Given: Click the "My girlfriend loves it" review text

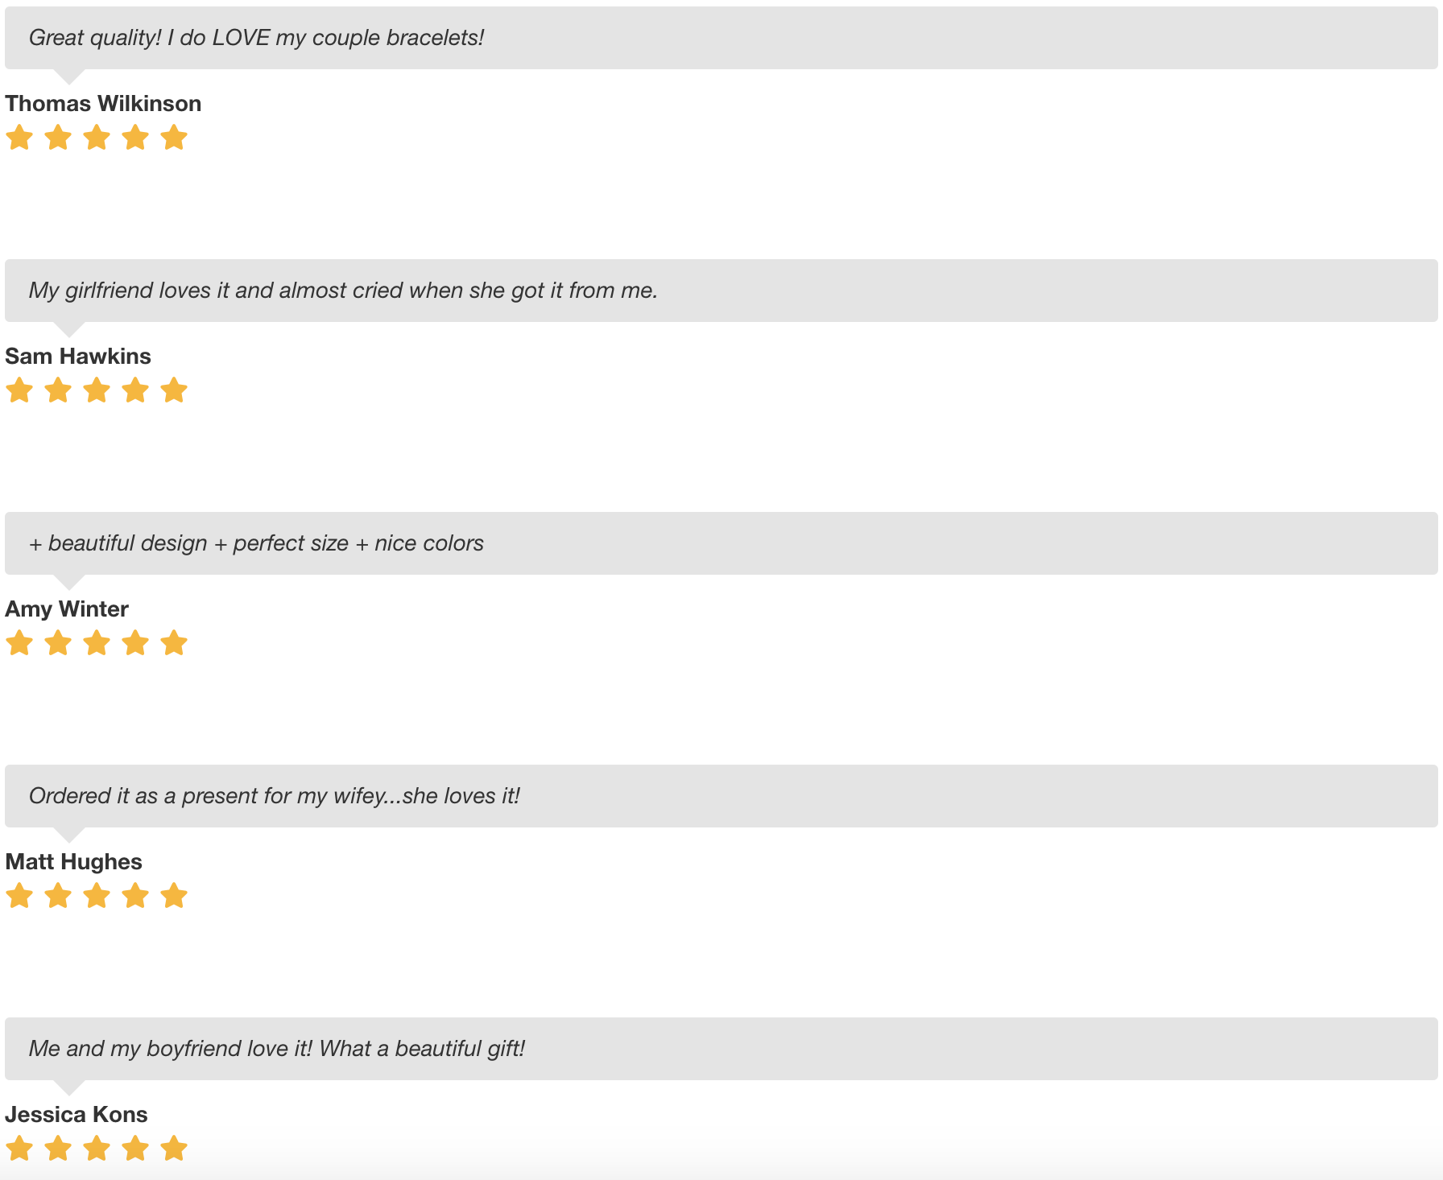Looking at the screenshot, I should coord(343,291).
